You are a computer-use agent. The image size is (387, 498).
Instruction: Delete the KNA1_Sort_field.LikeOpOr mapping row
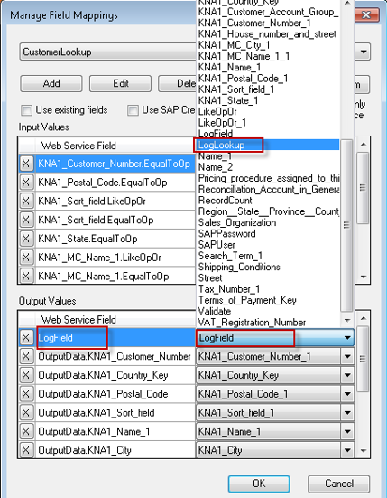[26, 201]
